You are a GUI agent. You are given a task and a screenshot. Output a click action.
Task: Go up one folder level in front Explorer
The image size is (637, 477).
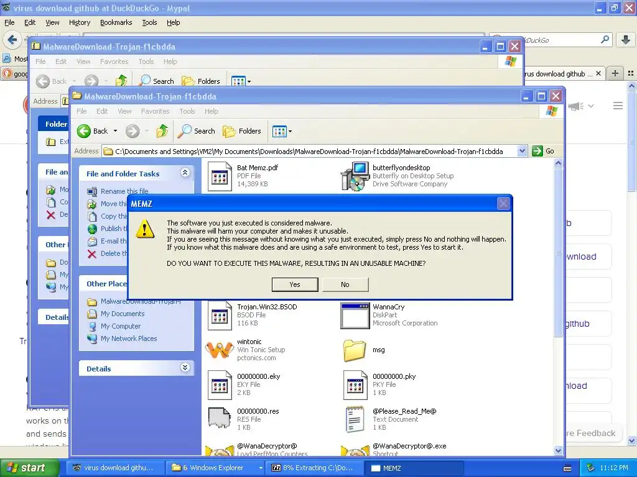[x=162, y=131]
